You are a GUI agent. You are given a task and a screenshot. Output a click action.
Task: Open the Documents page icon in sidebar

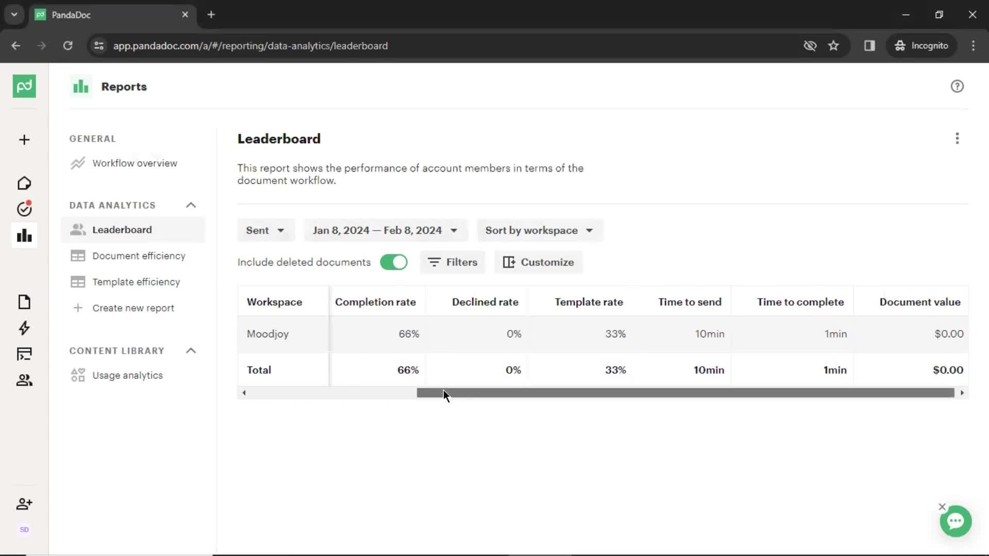coord(24,302)
